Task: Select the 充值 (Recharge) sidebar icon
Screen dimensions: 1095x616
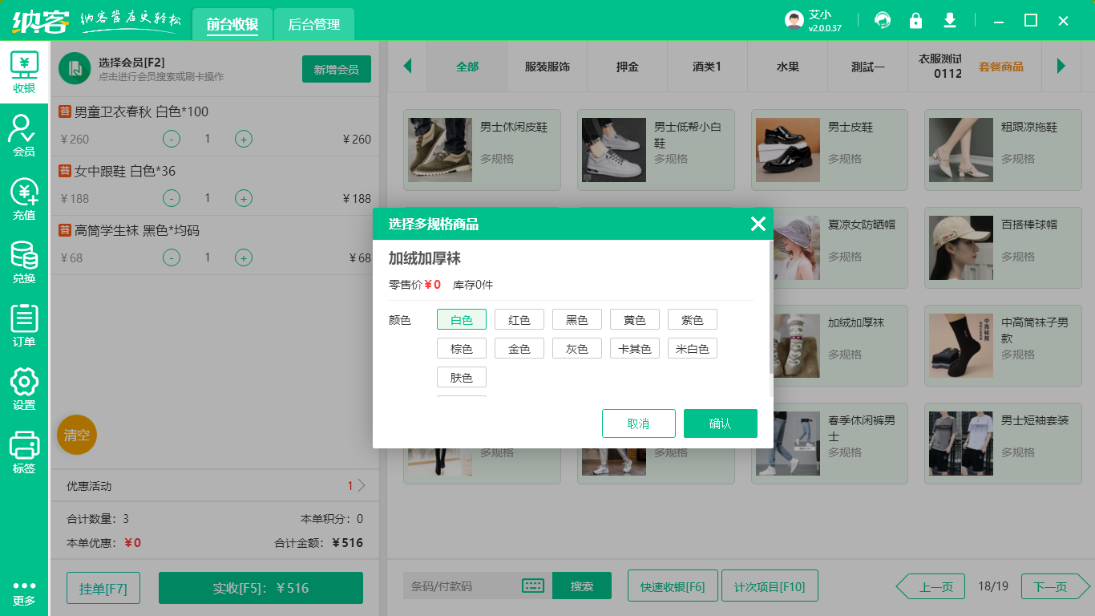Action: point(24,198)
